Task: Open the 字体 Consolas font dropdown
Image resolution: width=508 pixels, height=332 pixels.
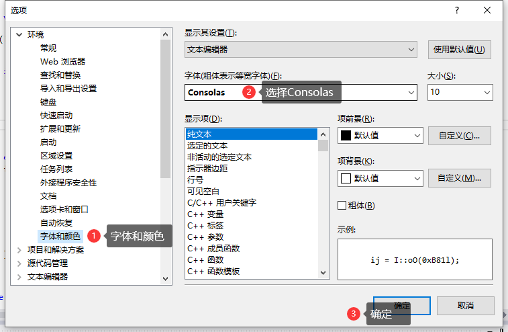Action: [x=411, y=93]
